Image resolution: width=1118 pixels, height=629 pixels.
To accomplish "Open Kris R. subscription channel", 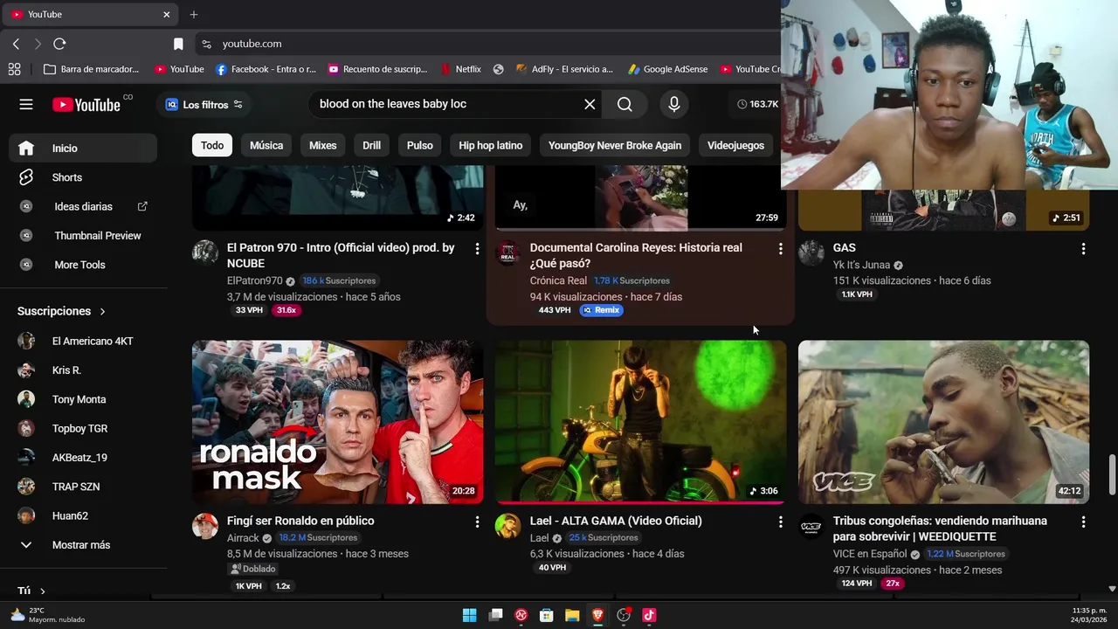I will [83, 370].
